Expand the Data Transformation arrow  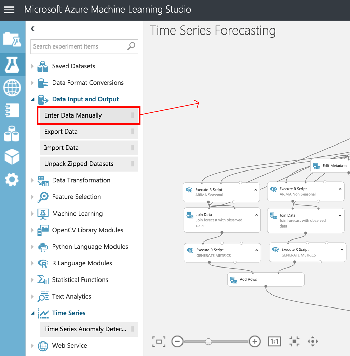[x=32, y=180]
